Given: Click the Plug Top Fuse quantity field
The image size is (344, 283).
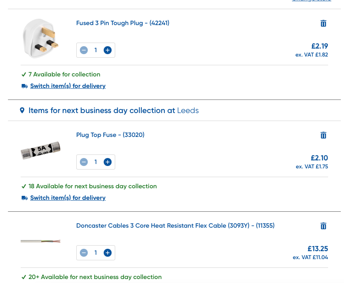Looking at the screenshot, I should coord(95,162).
